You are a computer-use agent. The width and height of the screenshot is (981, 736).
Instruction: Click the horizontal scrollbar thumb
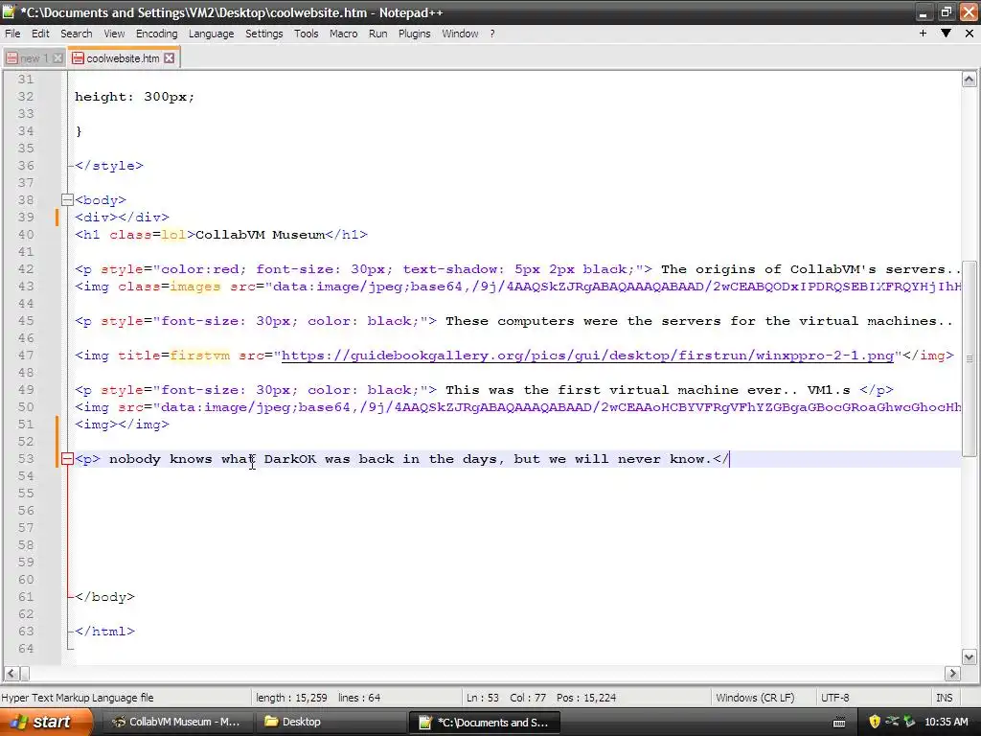click(24, 674)
